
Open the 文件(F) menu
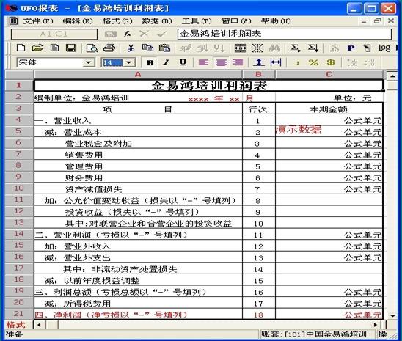[38, 21]
